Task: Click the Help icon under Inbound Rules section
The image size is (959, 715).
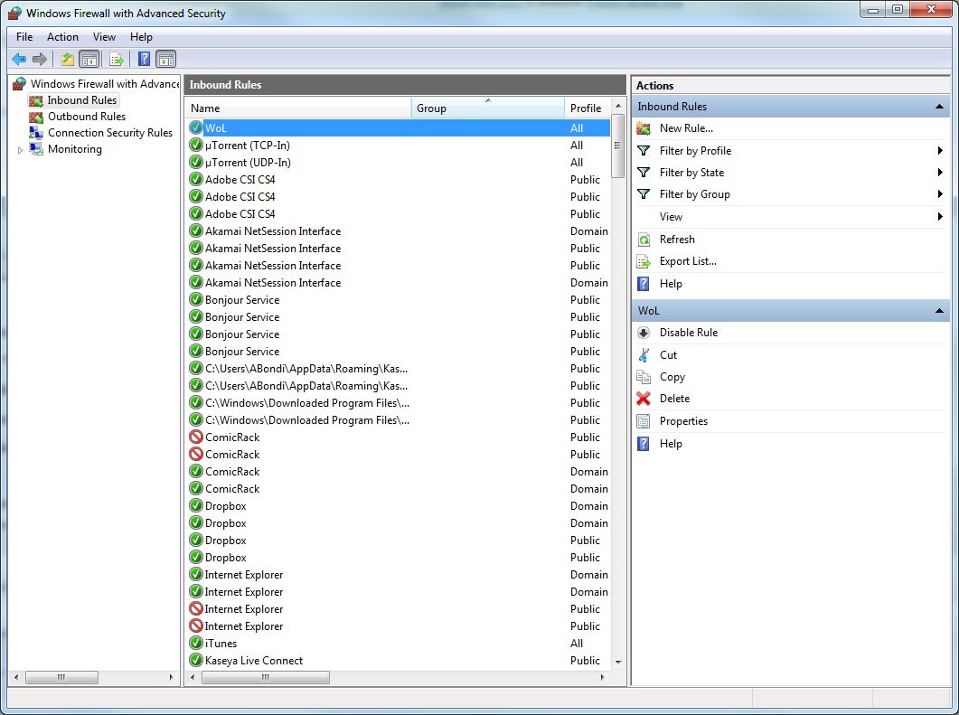Action: coord(644,284)
